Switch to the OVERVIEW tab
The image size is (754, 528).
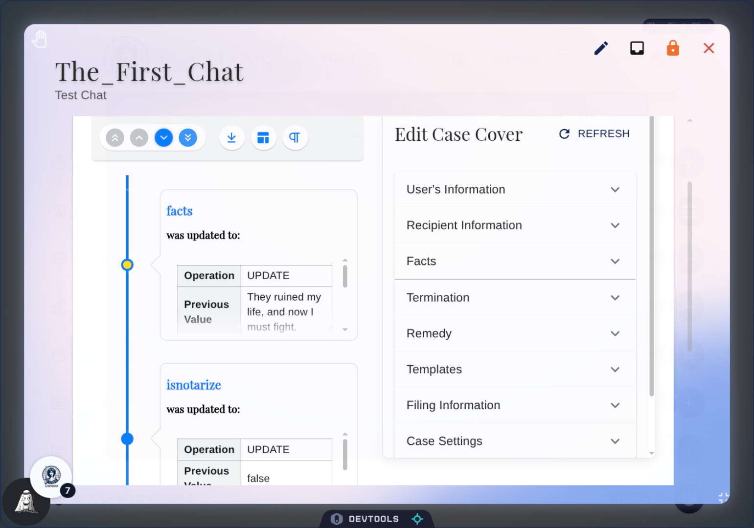[x=388, y=118]
